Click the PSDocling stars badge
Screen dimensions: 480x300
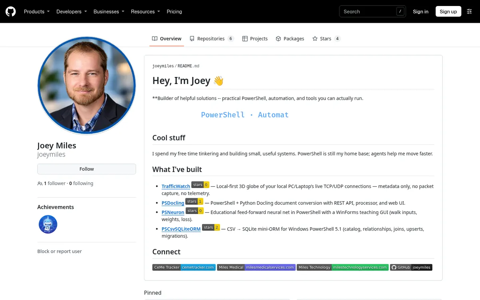194,202
